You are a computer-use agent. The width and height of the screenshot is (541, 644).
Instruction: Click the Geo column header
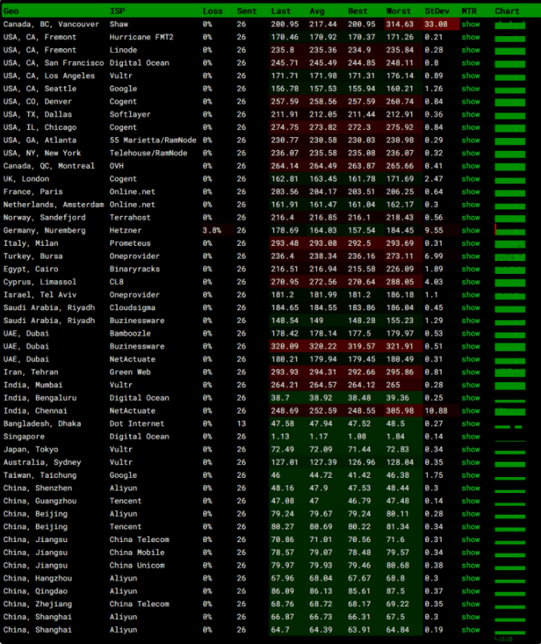point(11,11)
